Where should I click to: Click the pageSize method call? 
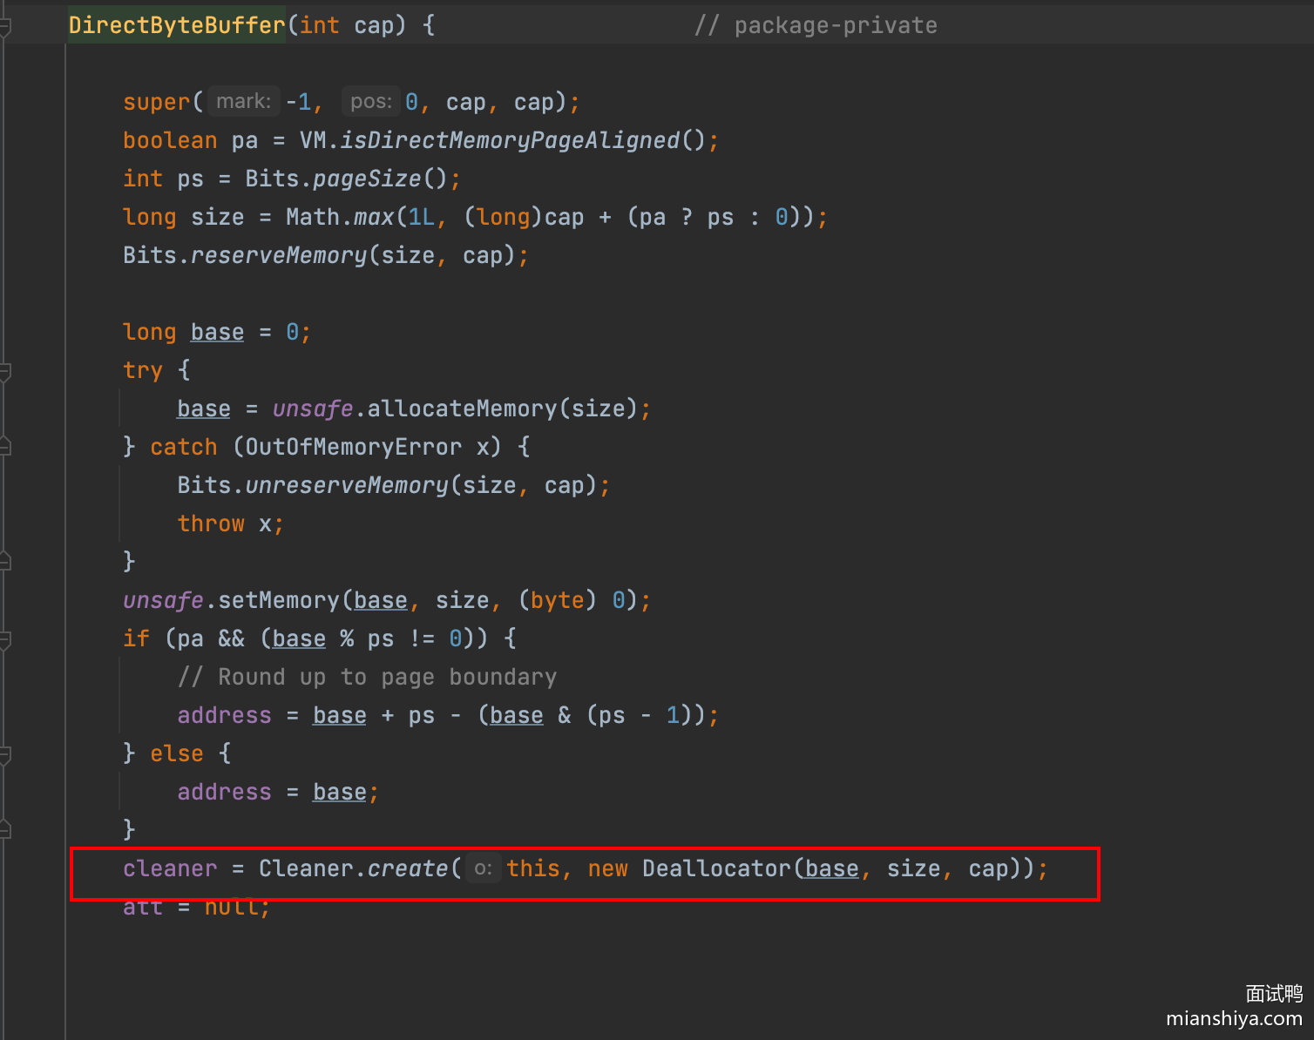(366, 179)
